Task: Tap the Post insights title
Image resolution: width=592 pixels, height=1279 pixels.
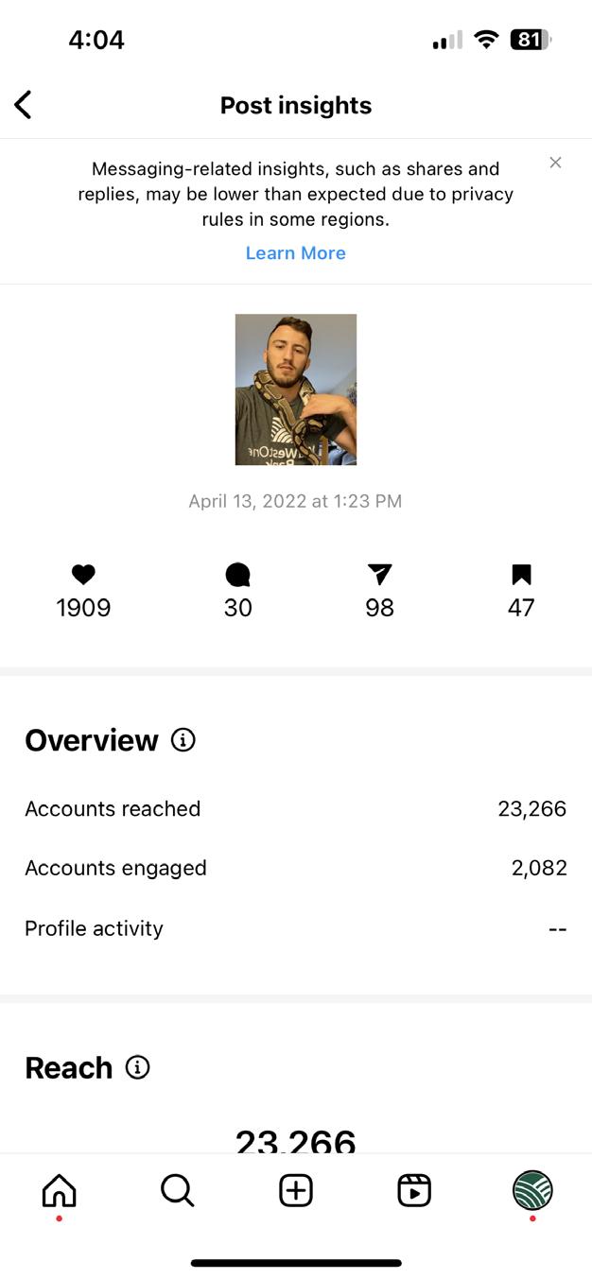Action: click(x=296, y=105)
